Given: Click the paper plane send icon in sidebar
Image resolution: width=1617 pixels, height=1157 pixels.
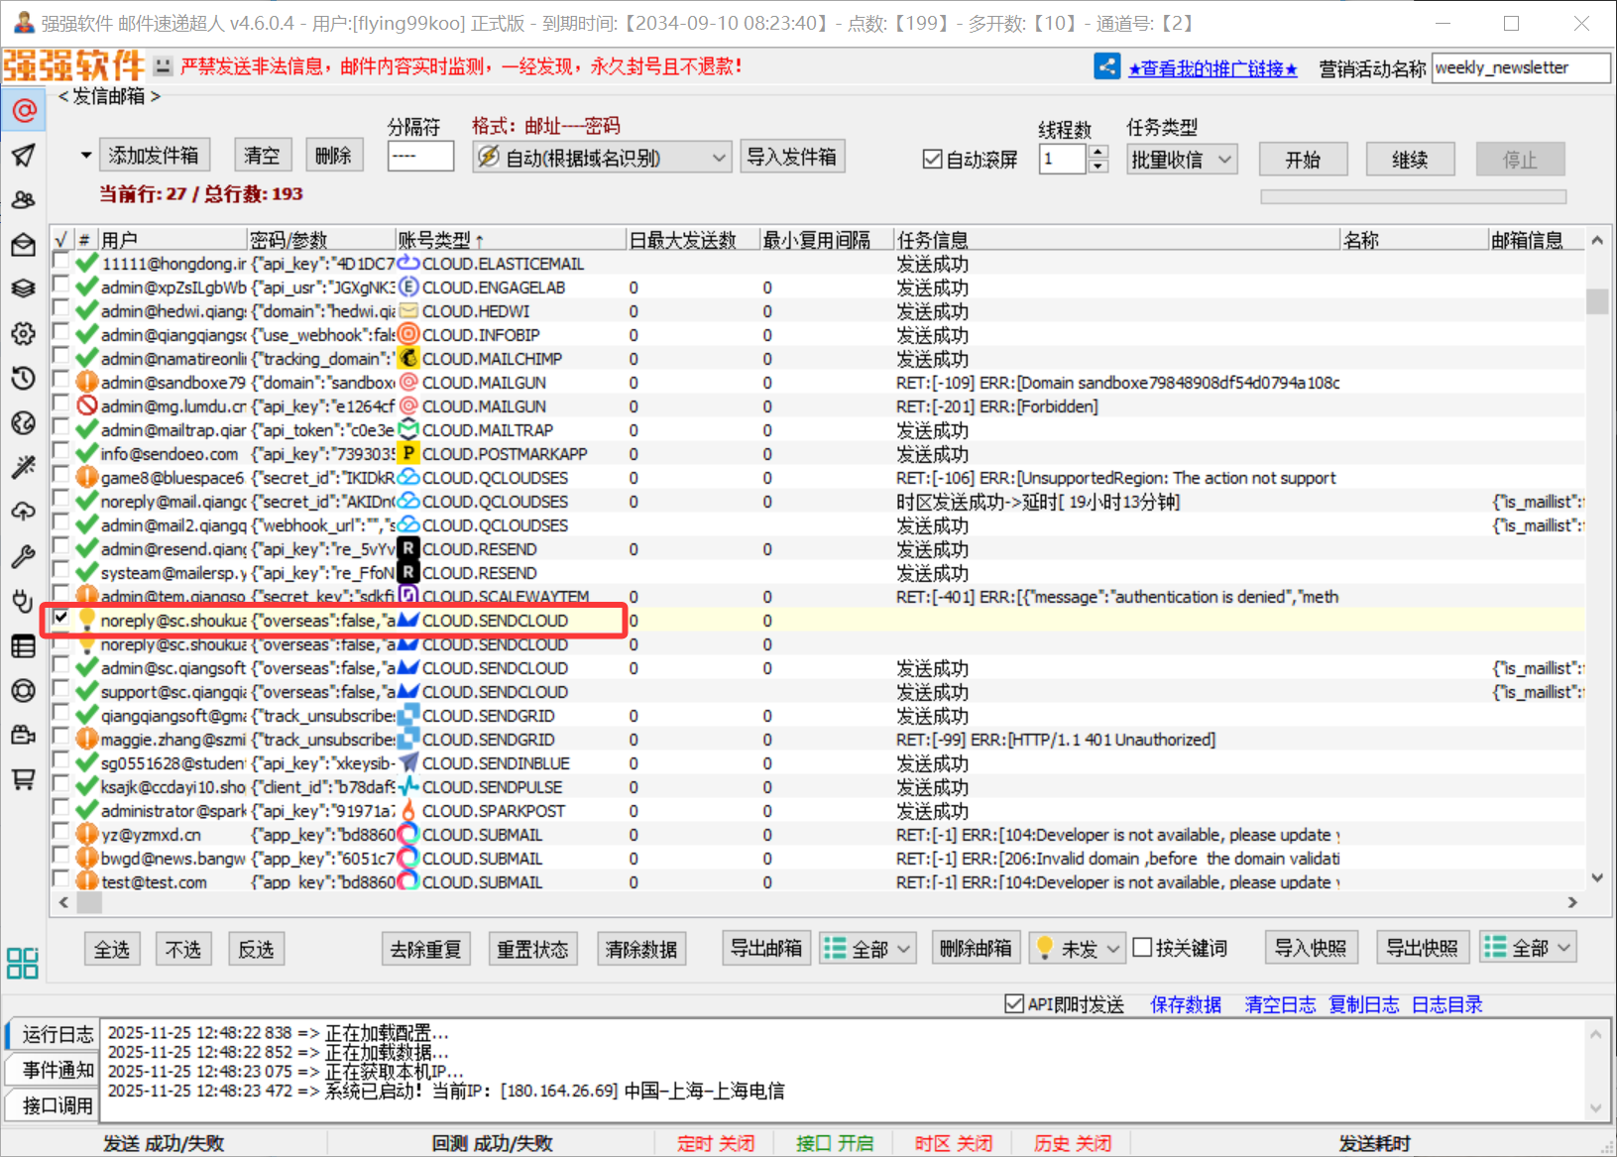Looking at the screenshot, I should 24,156.
